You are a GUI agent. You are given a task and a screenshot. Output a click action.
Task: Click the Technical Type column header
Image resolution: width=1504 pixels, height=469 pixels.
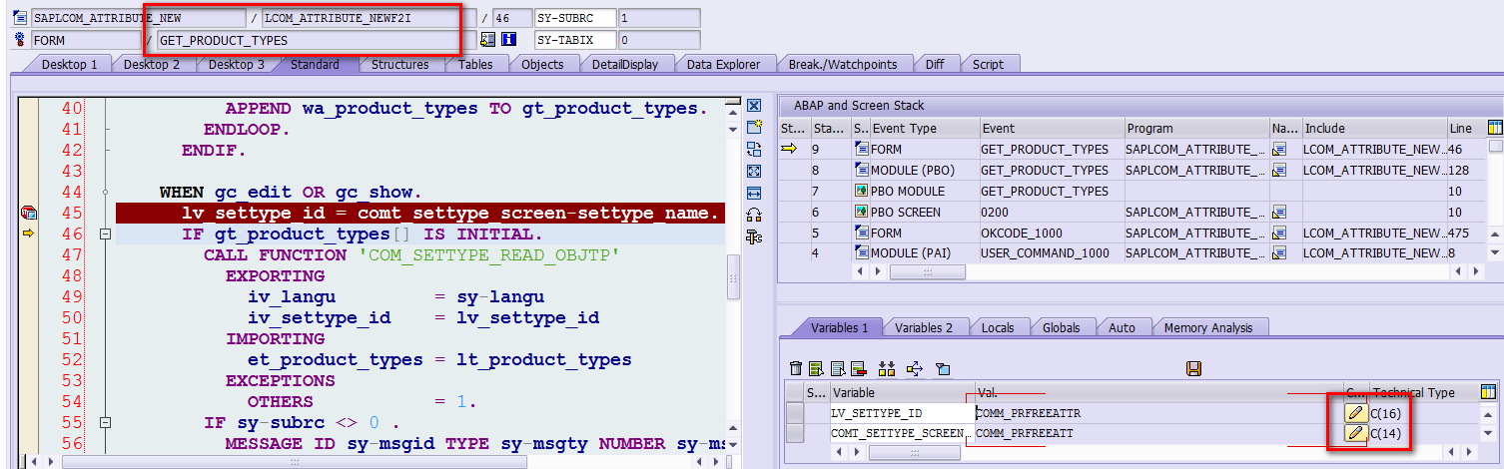pos(1422,392)
